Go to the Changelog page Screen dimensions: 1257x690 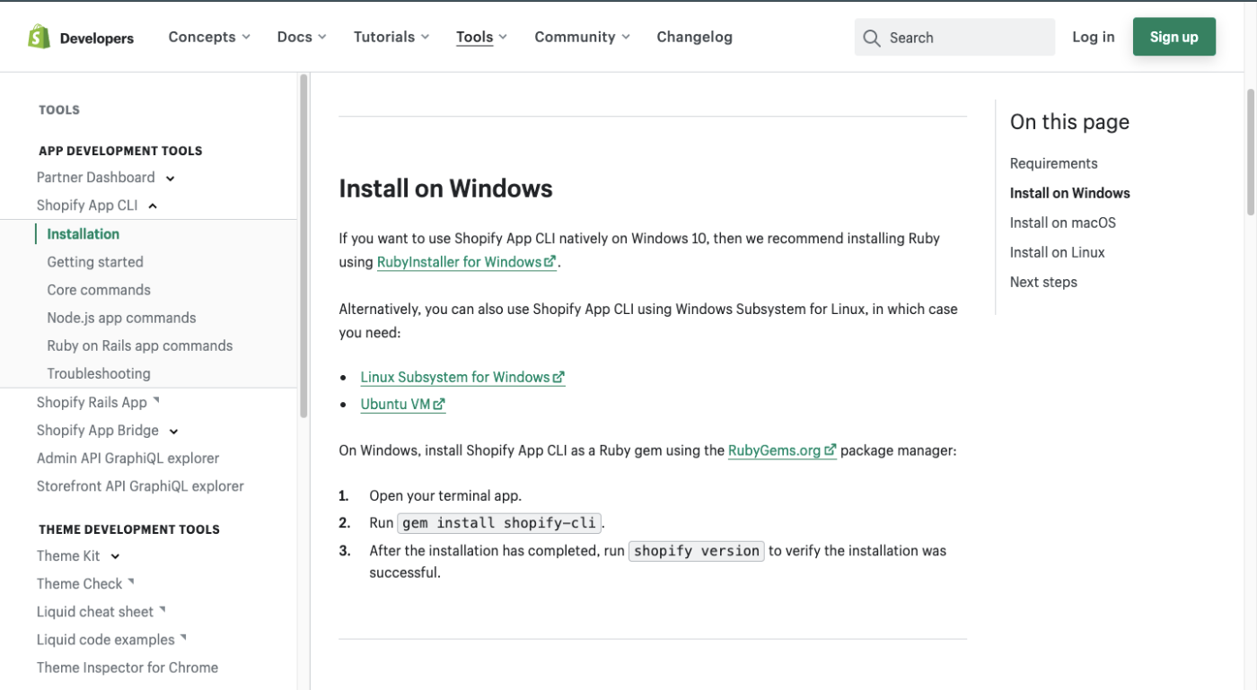point(694,37)
